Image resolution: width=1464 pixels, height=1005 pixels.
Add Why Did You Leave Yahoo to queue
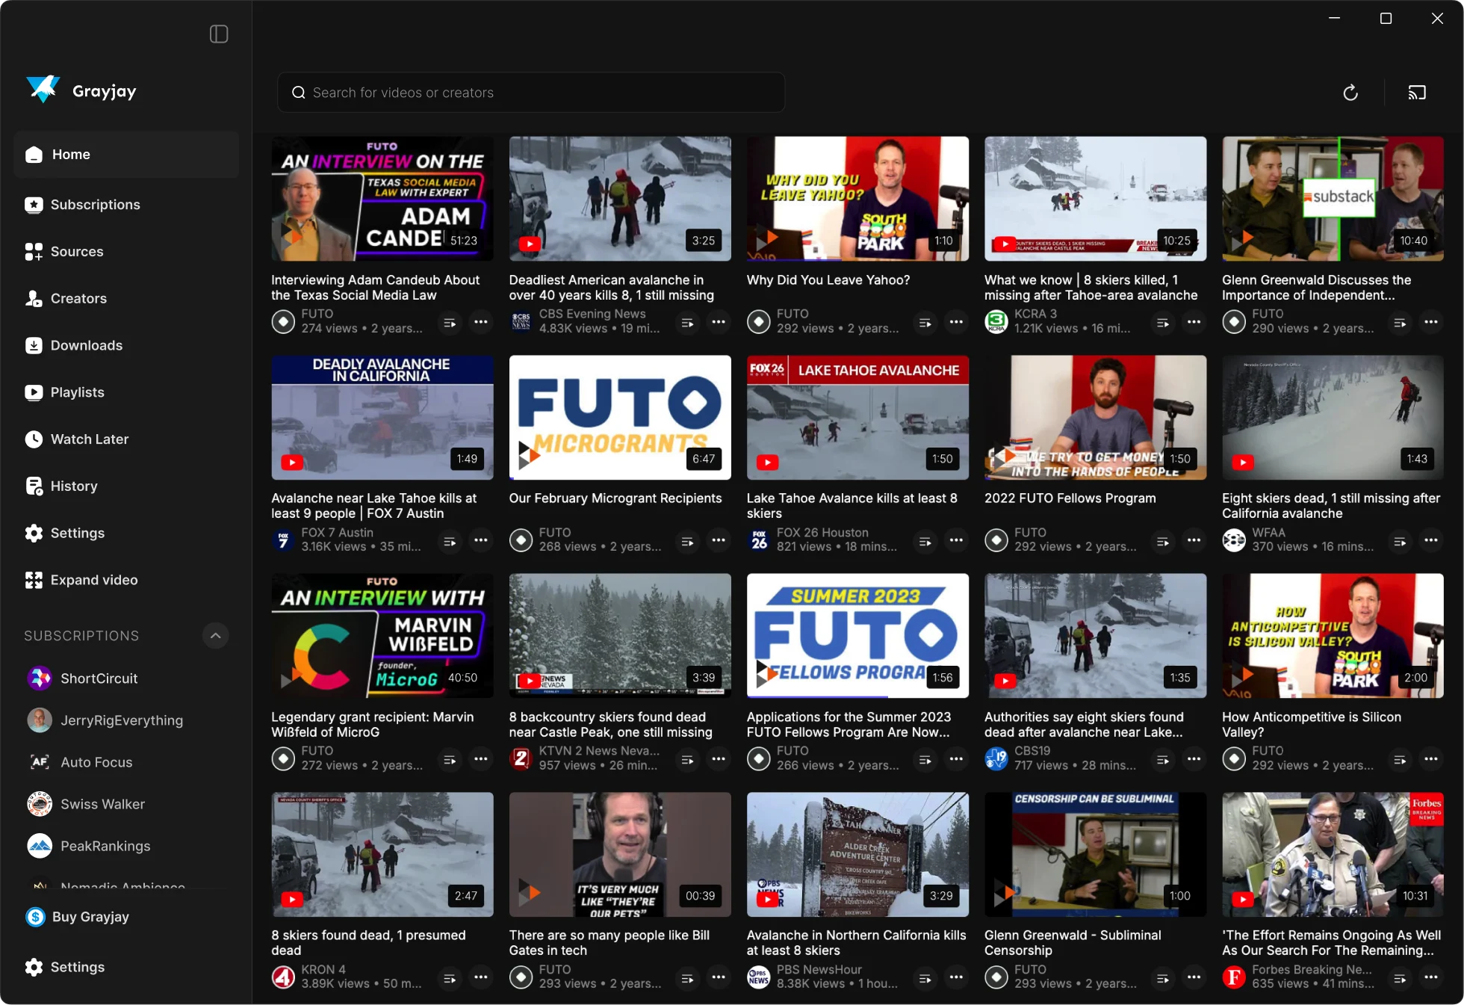(925, 323)
